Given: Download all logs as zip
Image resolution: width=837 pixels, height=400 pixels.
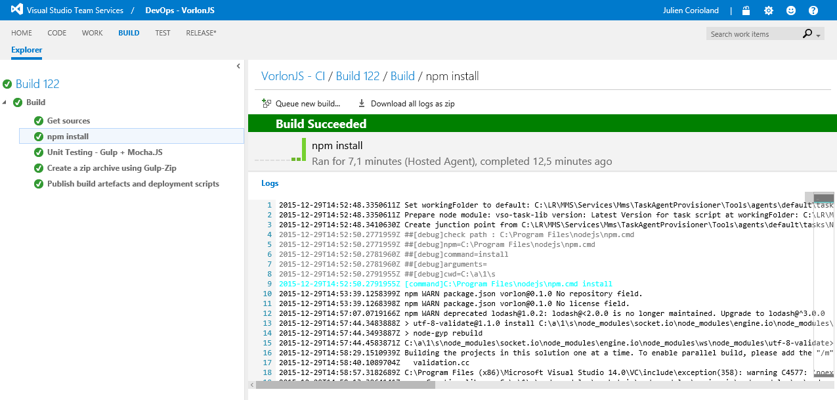Looking at the screenshot, I should tap(407, 103).
